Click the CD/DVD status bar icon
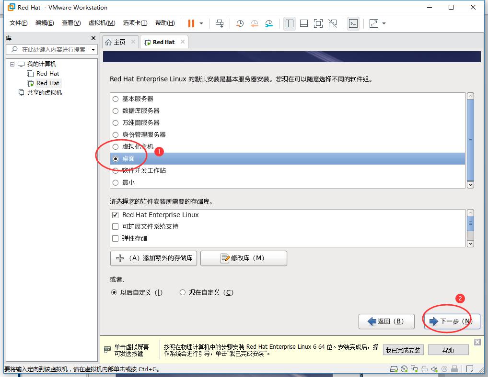The image size is (488, 377). click(404, 369)
